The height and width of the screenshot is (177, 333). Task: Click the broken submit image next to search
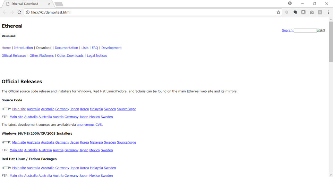tap(321, 31)
